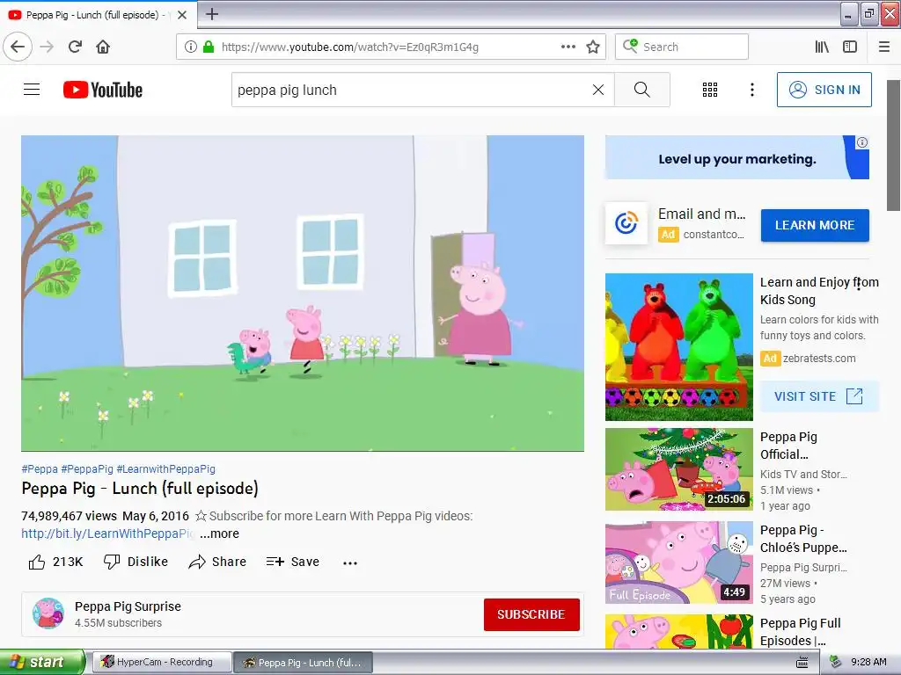The width and height of the screenshot is (901, 675).
Task: Click the SIGN IN button
Action: tap(824, 90)
